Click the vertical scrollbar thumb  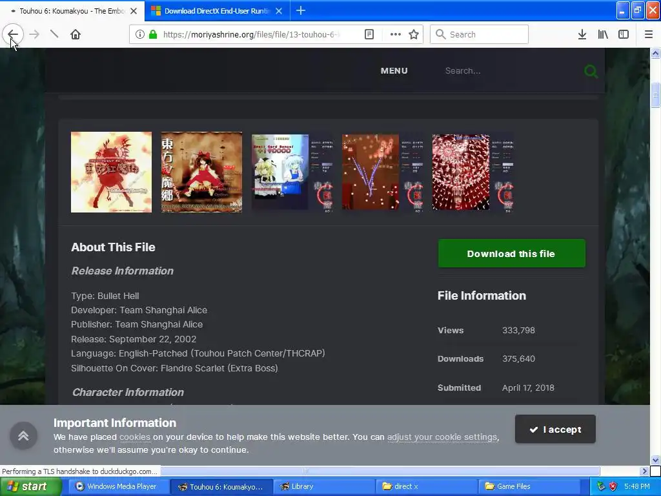[655, 96]
